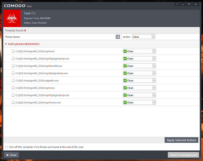The image size is (203, 161).
Task: Click the Task: C:\ title text
Action: click(30, 13)
